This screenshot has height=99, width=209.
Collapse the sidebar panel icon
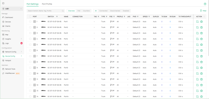coord(3,3)
